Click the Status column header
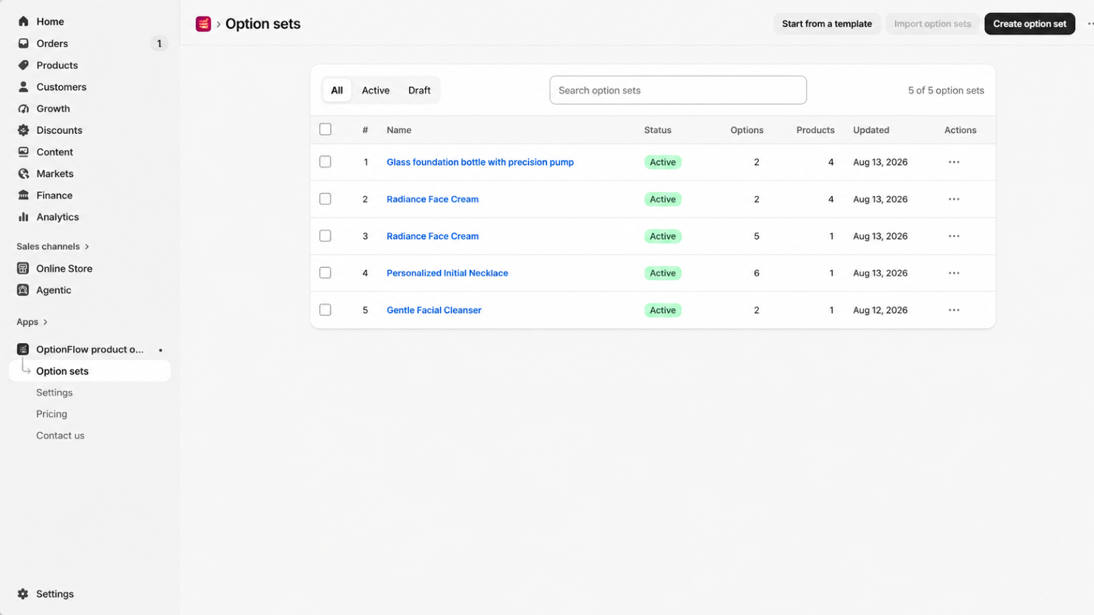Screen dimensions: 1094x615 [x=658, y=130]
